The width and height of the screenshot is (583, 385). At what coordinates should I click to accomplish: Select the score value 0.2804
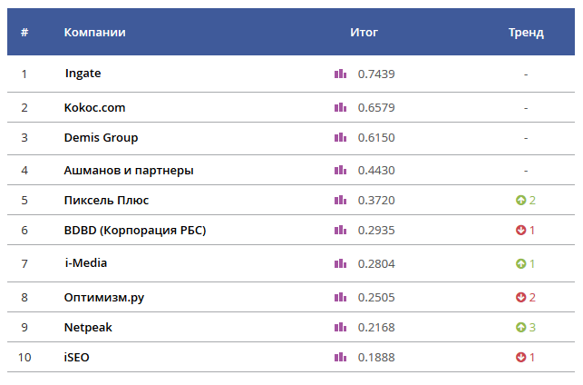click(376, 264)
